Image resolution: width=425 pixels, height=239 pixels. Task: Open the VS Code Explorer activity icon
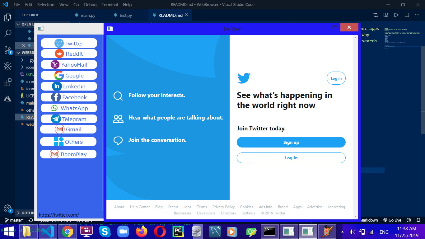[x=7, y=17]
